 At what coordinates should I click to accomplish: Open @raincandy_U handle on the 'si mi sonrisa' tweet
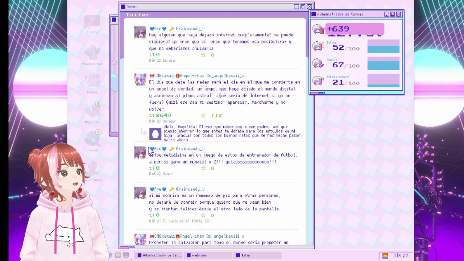pyautogui.click(x=190, y=189)
